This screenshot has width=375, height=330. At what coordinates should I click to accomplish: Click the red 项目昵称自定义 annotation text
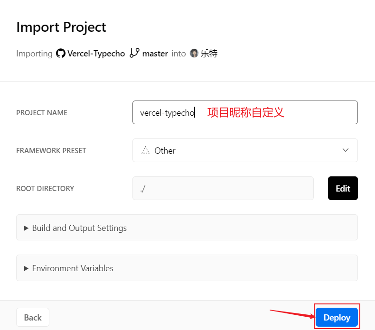point(245,112)
